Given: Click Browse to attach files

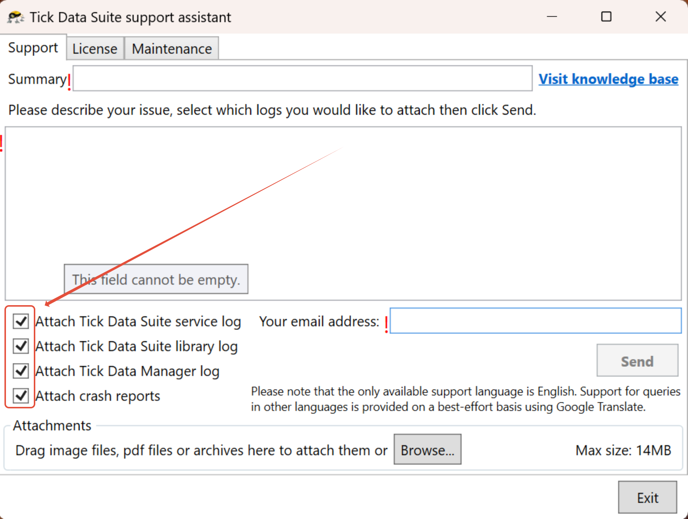Looking at the screenshot, I should point(428,450).
